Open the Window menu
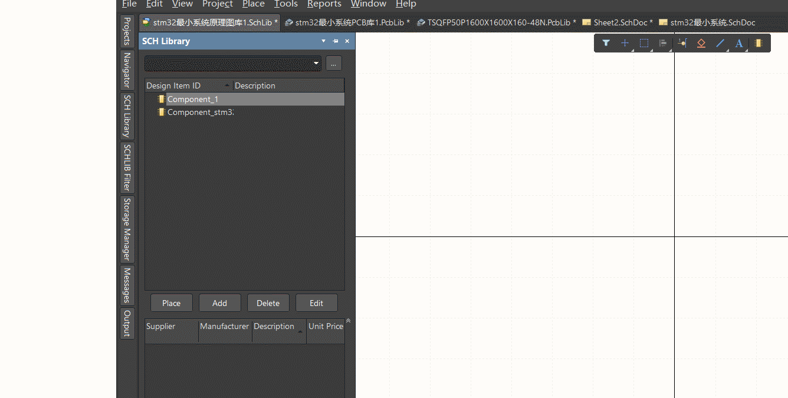 [x=369, y=4]
